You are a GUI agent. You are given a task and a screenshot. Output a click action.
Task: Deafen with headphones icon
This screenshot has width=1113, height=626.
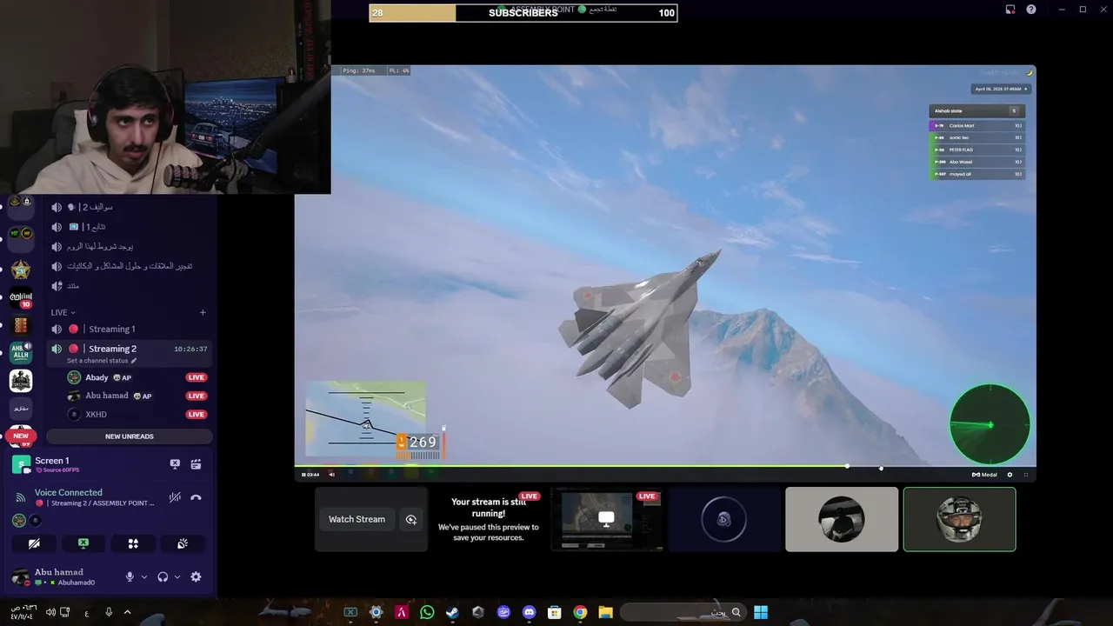click(163, 576)
